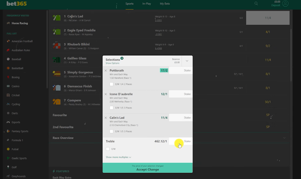Select Eagle Eyed Freddie 4/1 odds
This screenshot has height=179, width=301.
pos(268,32)
